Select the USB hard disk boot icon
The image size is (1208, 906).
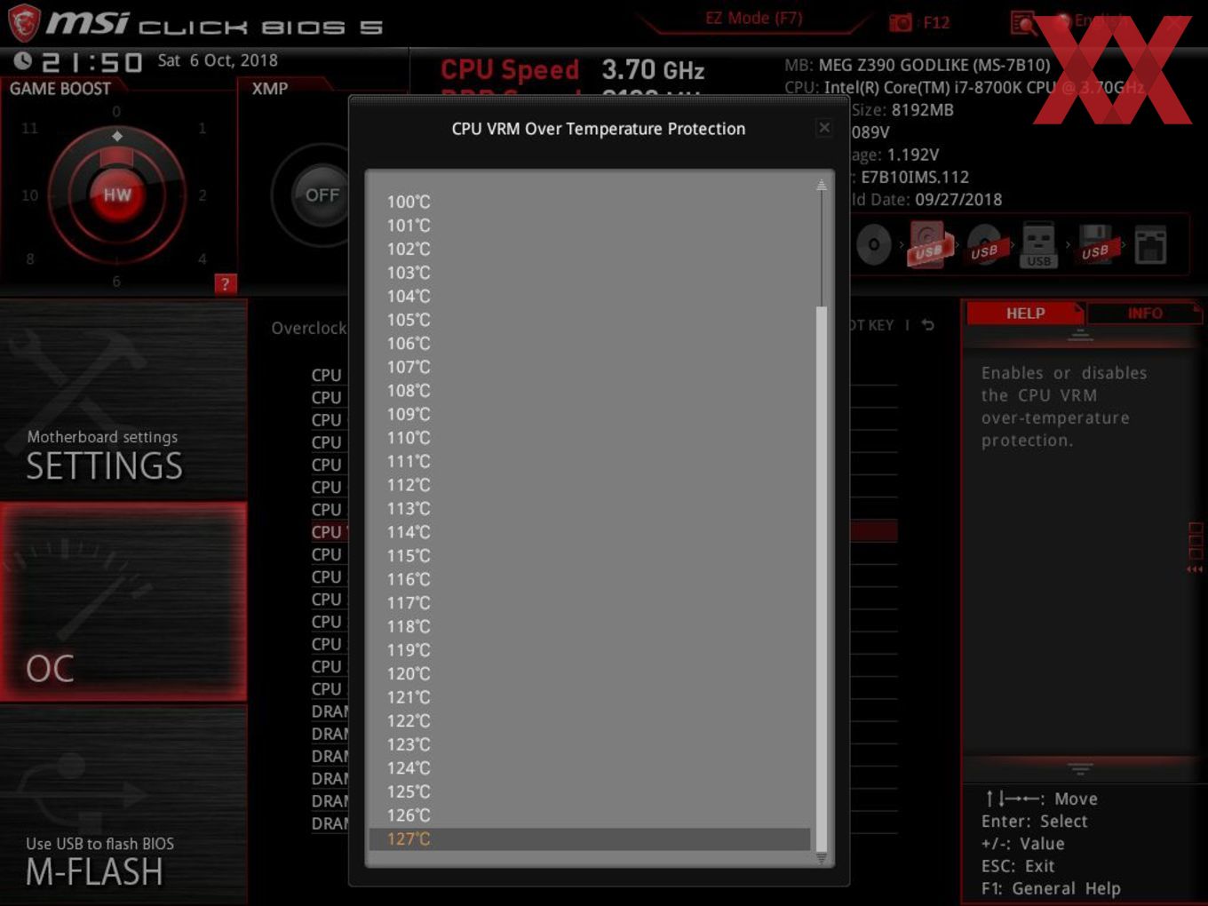pos(928,245)
